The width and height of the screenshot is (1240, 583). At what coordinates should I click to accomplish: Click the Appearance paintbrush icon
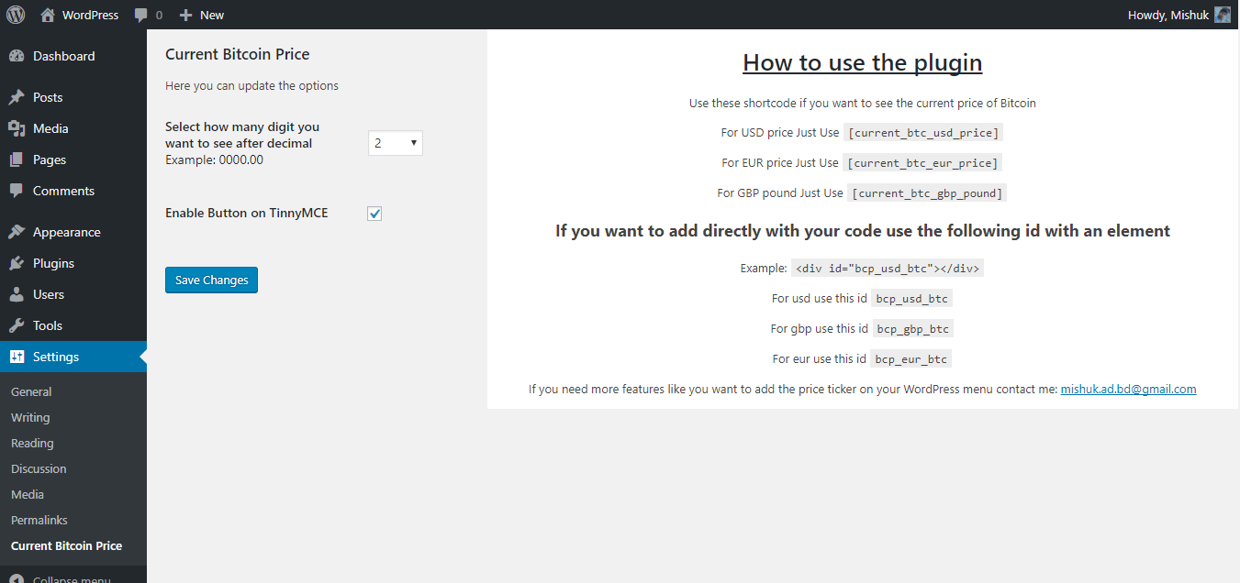click(17, 232)
